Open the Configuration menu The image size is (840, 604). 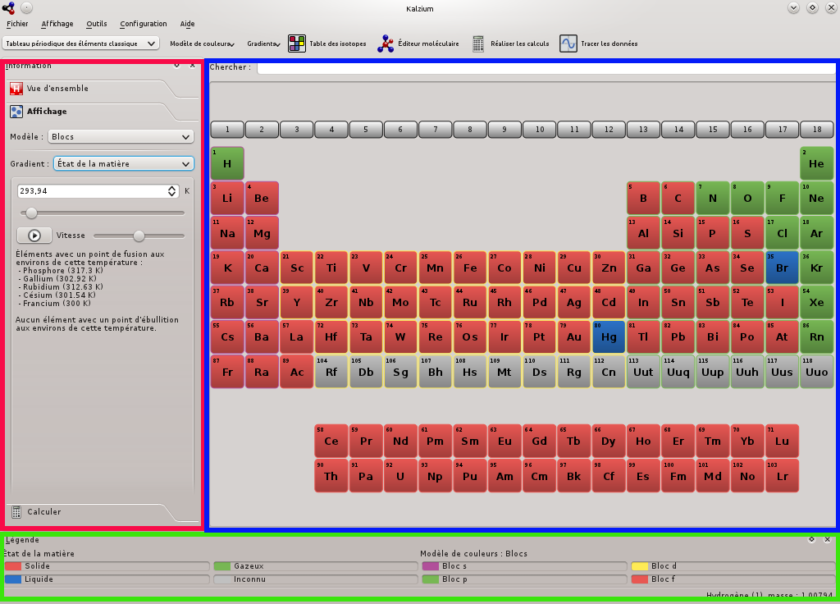(143, 24)
